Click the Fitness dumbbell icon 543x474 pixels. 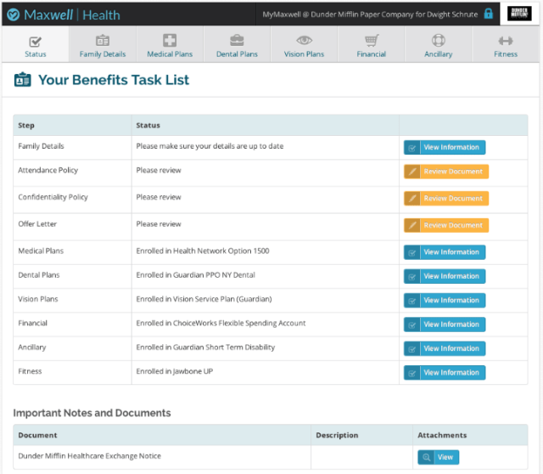[506, 41]
